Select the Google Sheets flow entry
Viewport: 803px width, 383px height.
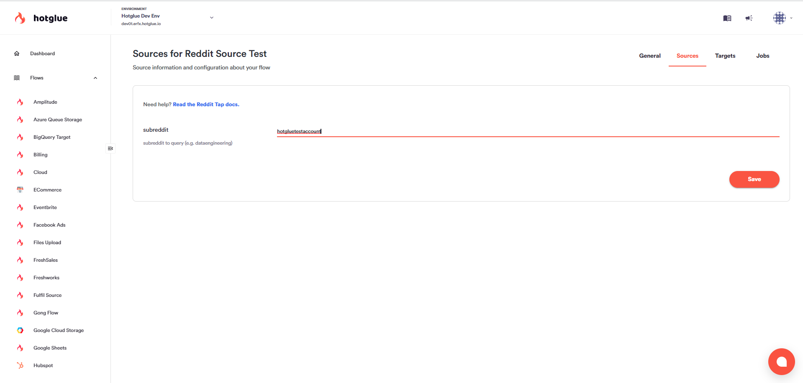50,348
